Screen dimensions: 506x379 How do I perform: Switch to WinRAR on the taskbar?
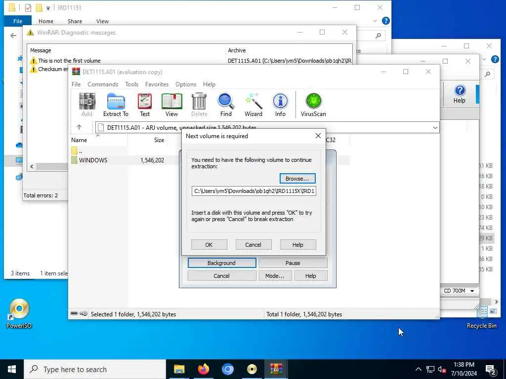click(x=276, y=369)
